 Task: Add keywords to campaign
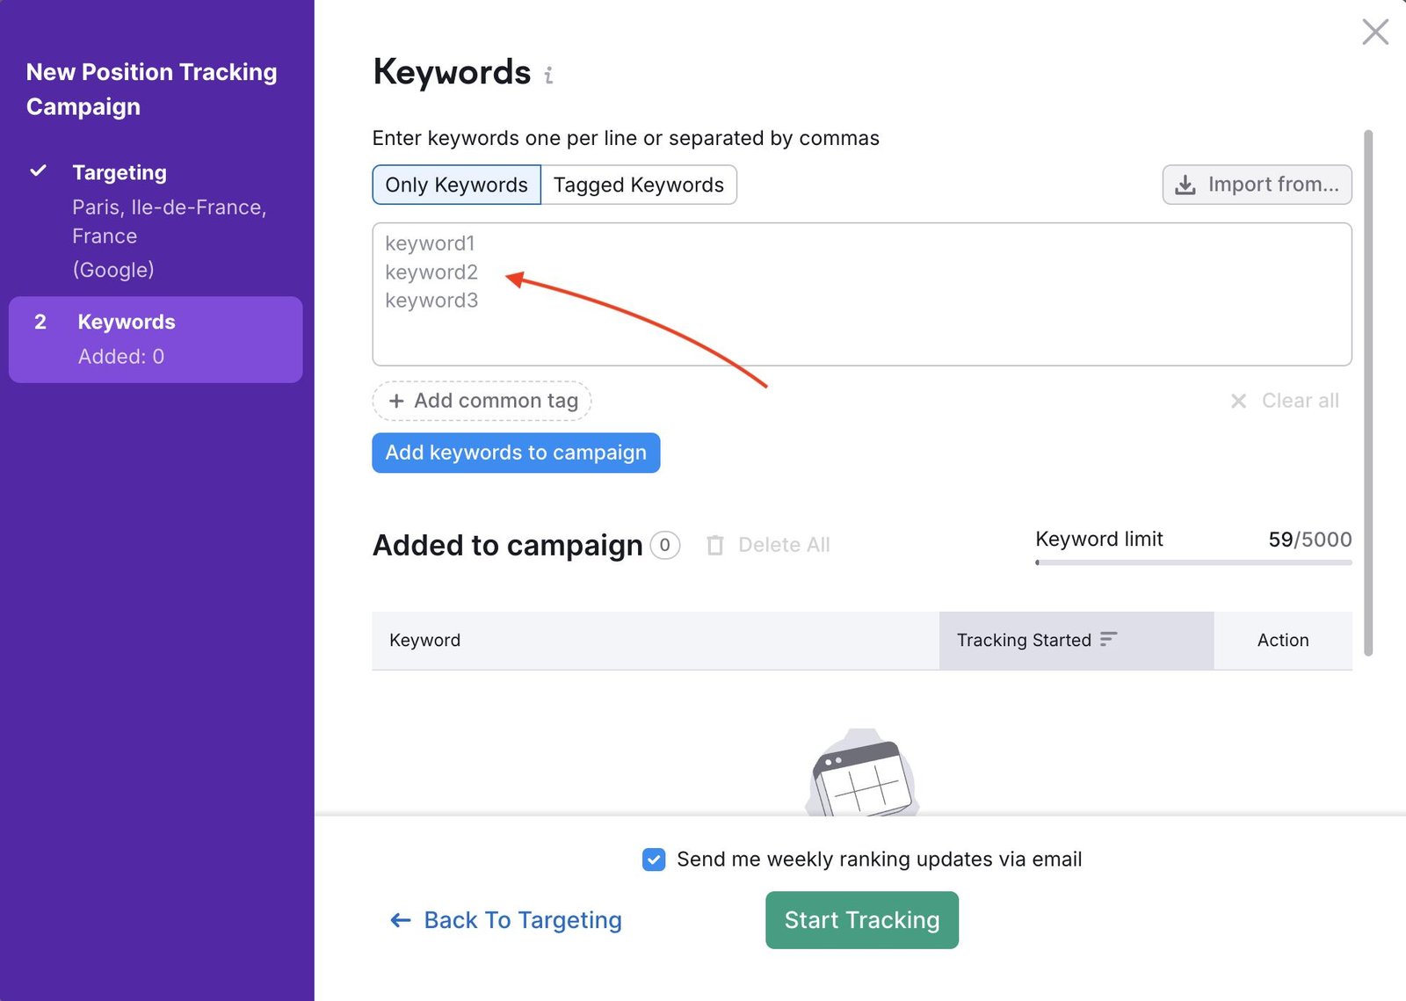click(x=516, y=453)
